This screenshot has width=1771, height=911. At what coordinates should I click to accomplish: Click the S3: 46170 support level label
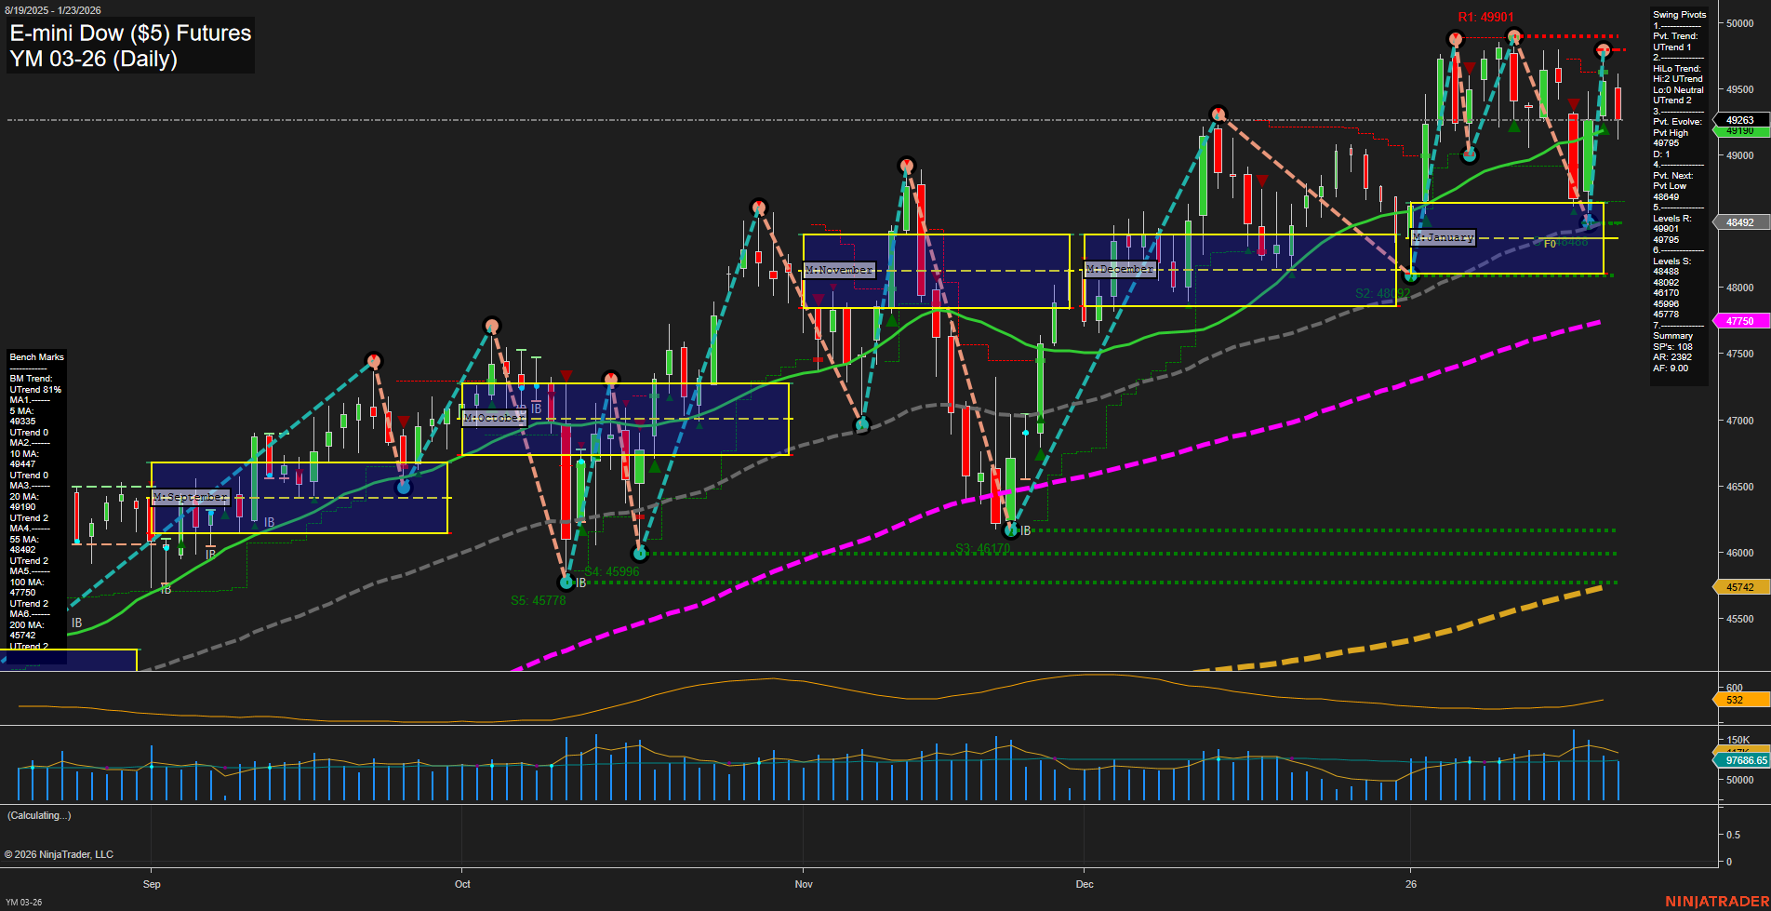click(x=985, y=548)
